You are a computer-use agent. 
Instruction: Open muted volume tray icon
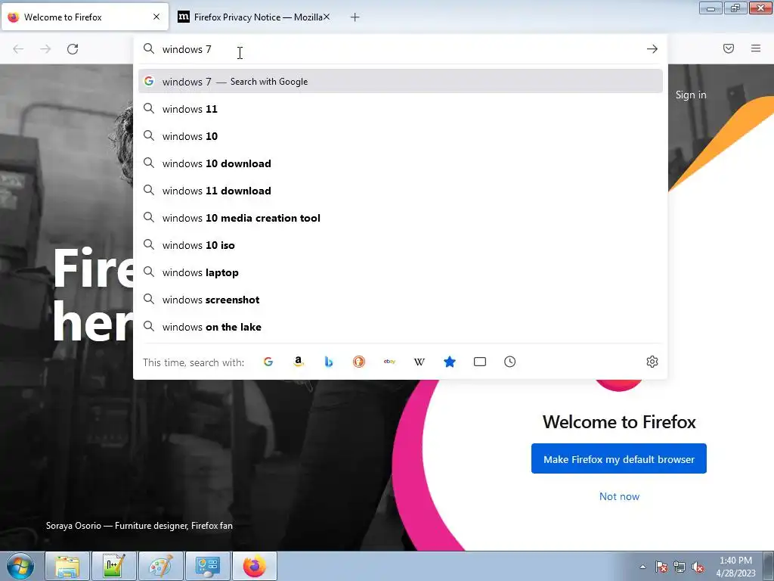(x=698, y=567)
